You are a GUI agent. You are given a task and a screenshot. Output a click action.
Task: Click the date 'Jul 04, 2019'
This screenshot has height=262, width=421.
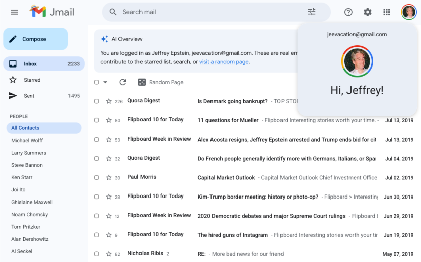(399, 159)
